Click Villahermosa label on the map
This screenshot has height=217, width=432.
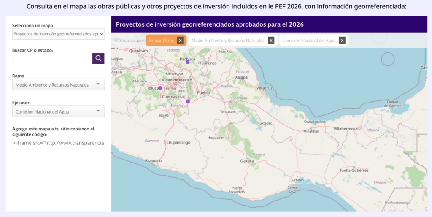345,128
